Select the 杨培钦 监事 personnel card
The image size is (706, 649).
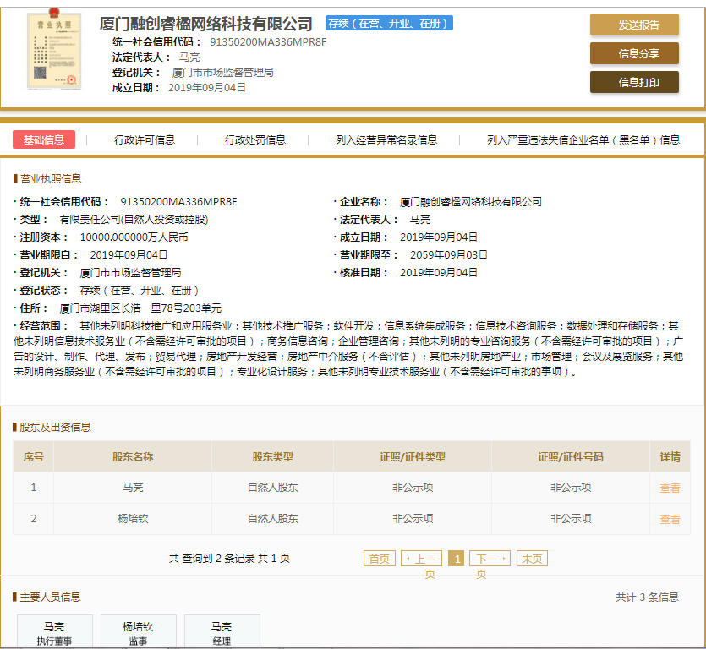point(139,633)
